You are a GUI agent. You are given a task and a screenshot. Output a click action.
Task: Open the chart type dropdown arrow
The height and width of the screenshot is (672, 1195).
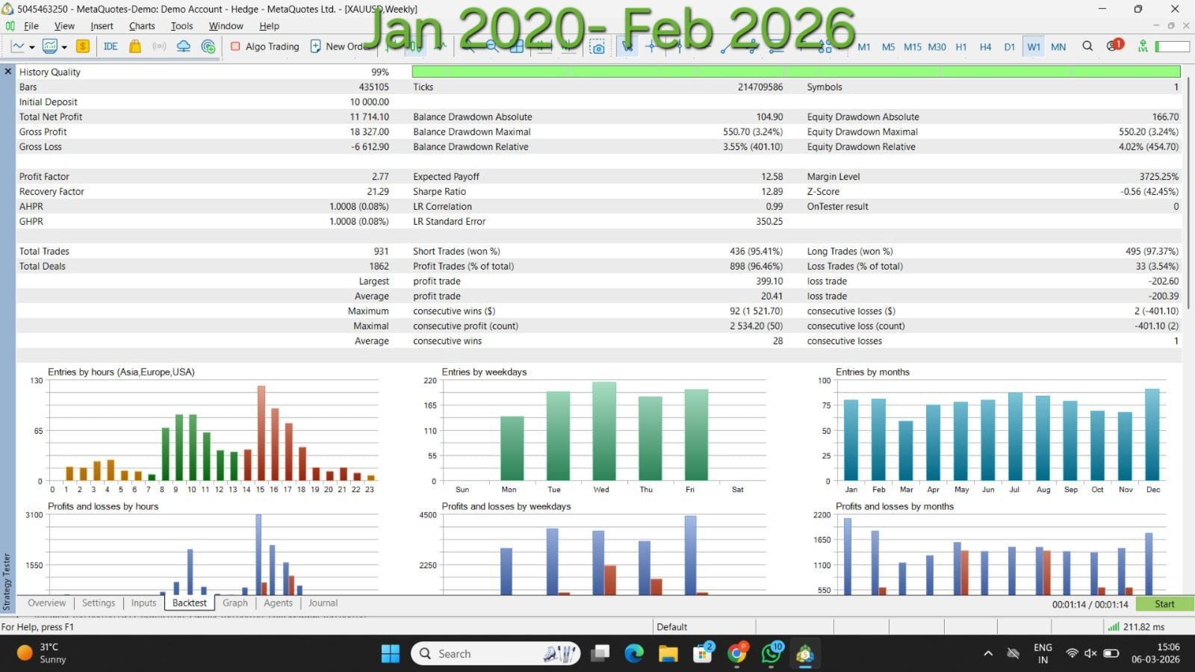[x=31, y=47]
